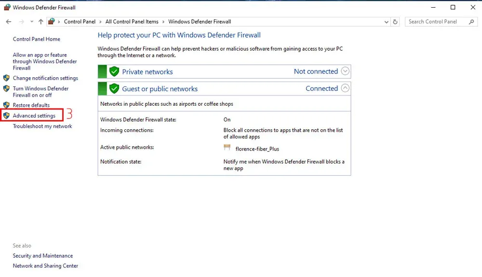The width and height of the screenshot is (482, 277).
Task: Click shield icon beside Change notification settings
Action: pos(6,78)
